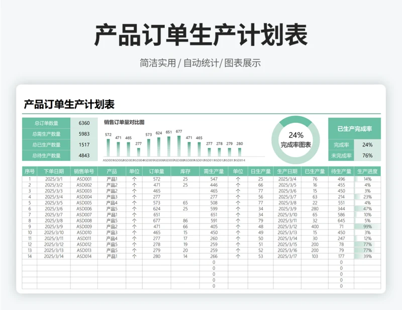Click the value 1517
The height and width of the screenshot is (310, 402).
84,144
